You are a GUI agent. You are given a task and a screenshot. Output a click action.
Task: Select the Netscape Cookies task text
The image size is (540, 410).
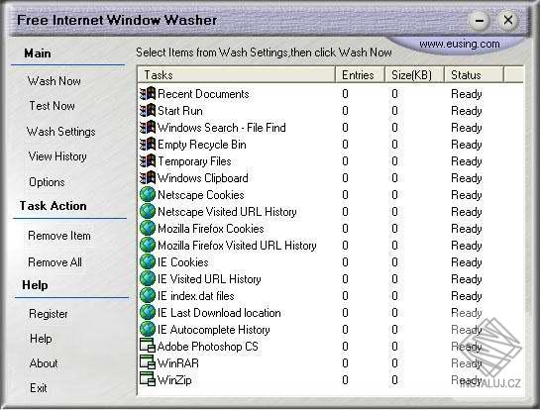[x=201, y=195]
